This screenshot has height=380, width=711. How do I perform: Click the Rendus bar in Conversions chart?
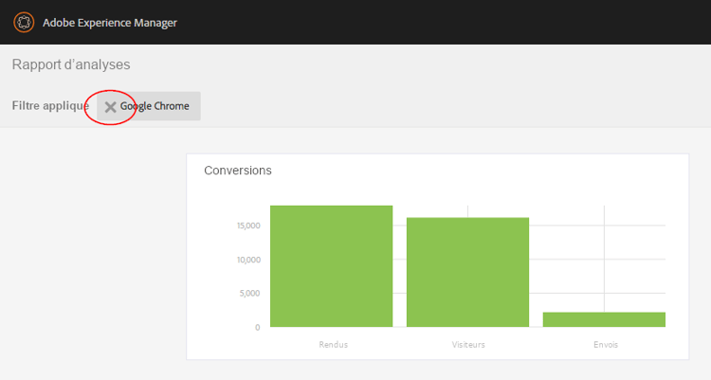[x=332, y=266]
